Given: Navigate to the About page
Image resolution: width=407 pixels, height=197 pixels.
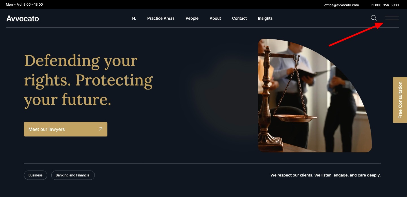Looking at the screenshot, I should coord(215,18).
